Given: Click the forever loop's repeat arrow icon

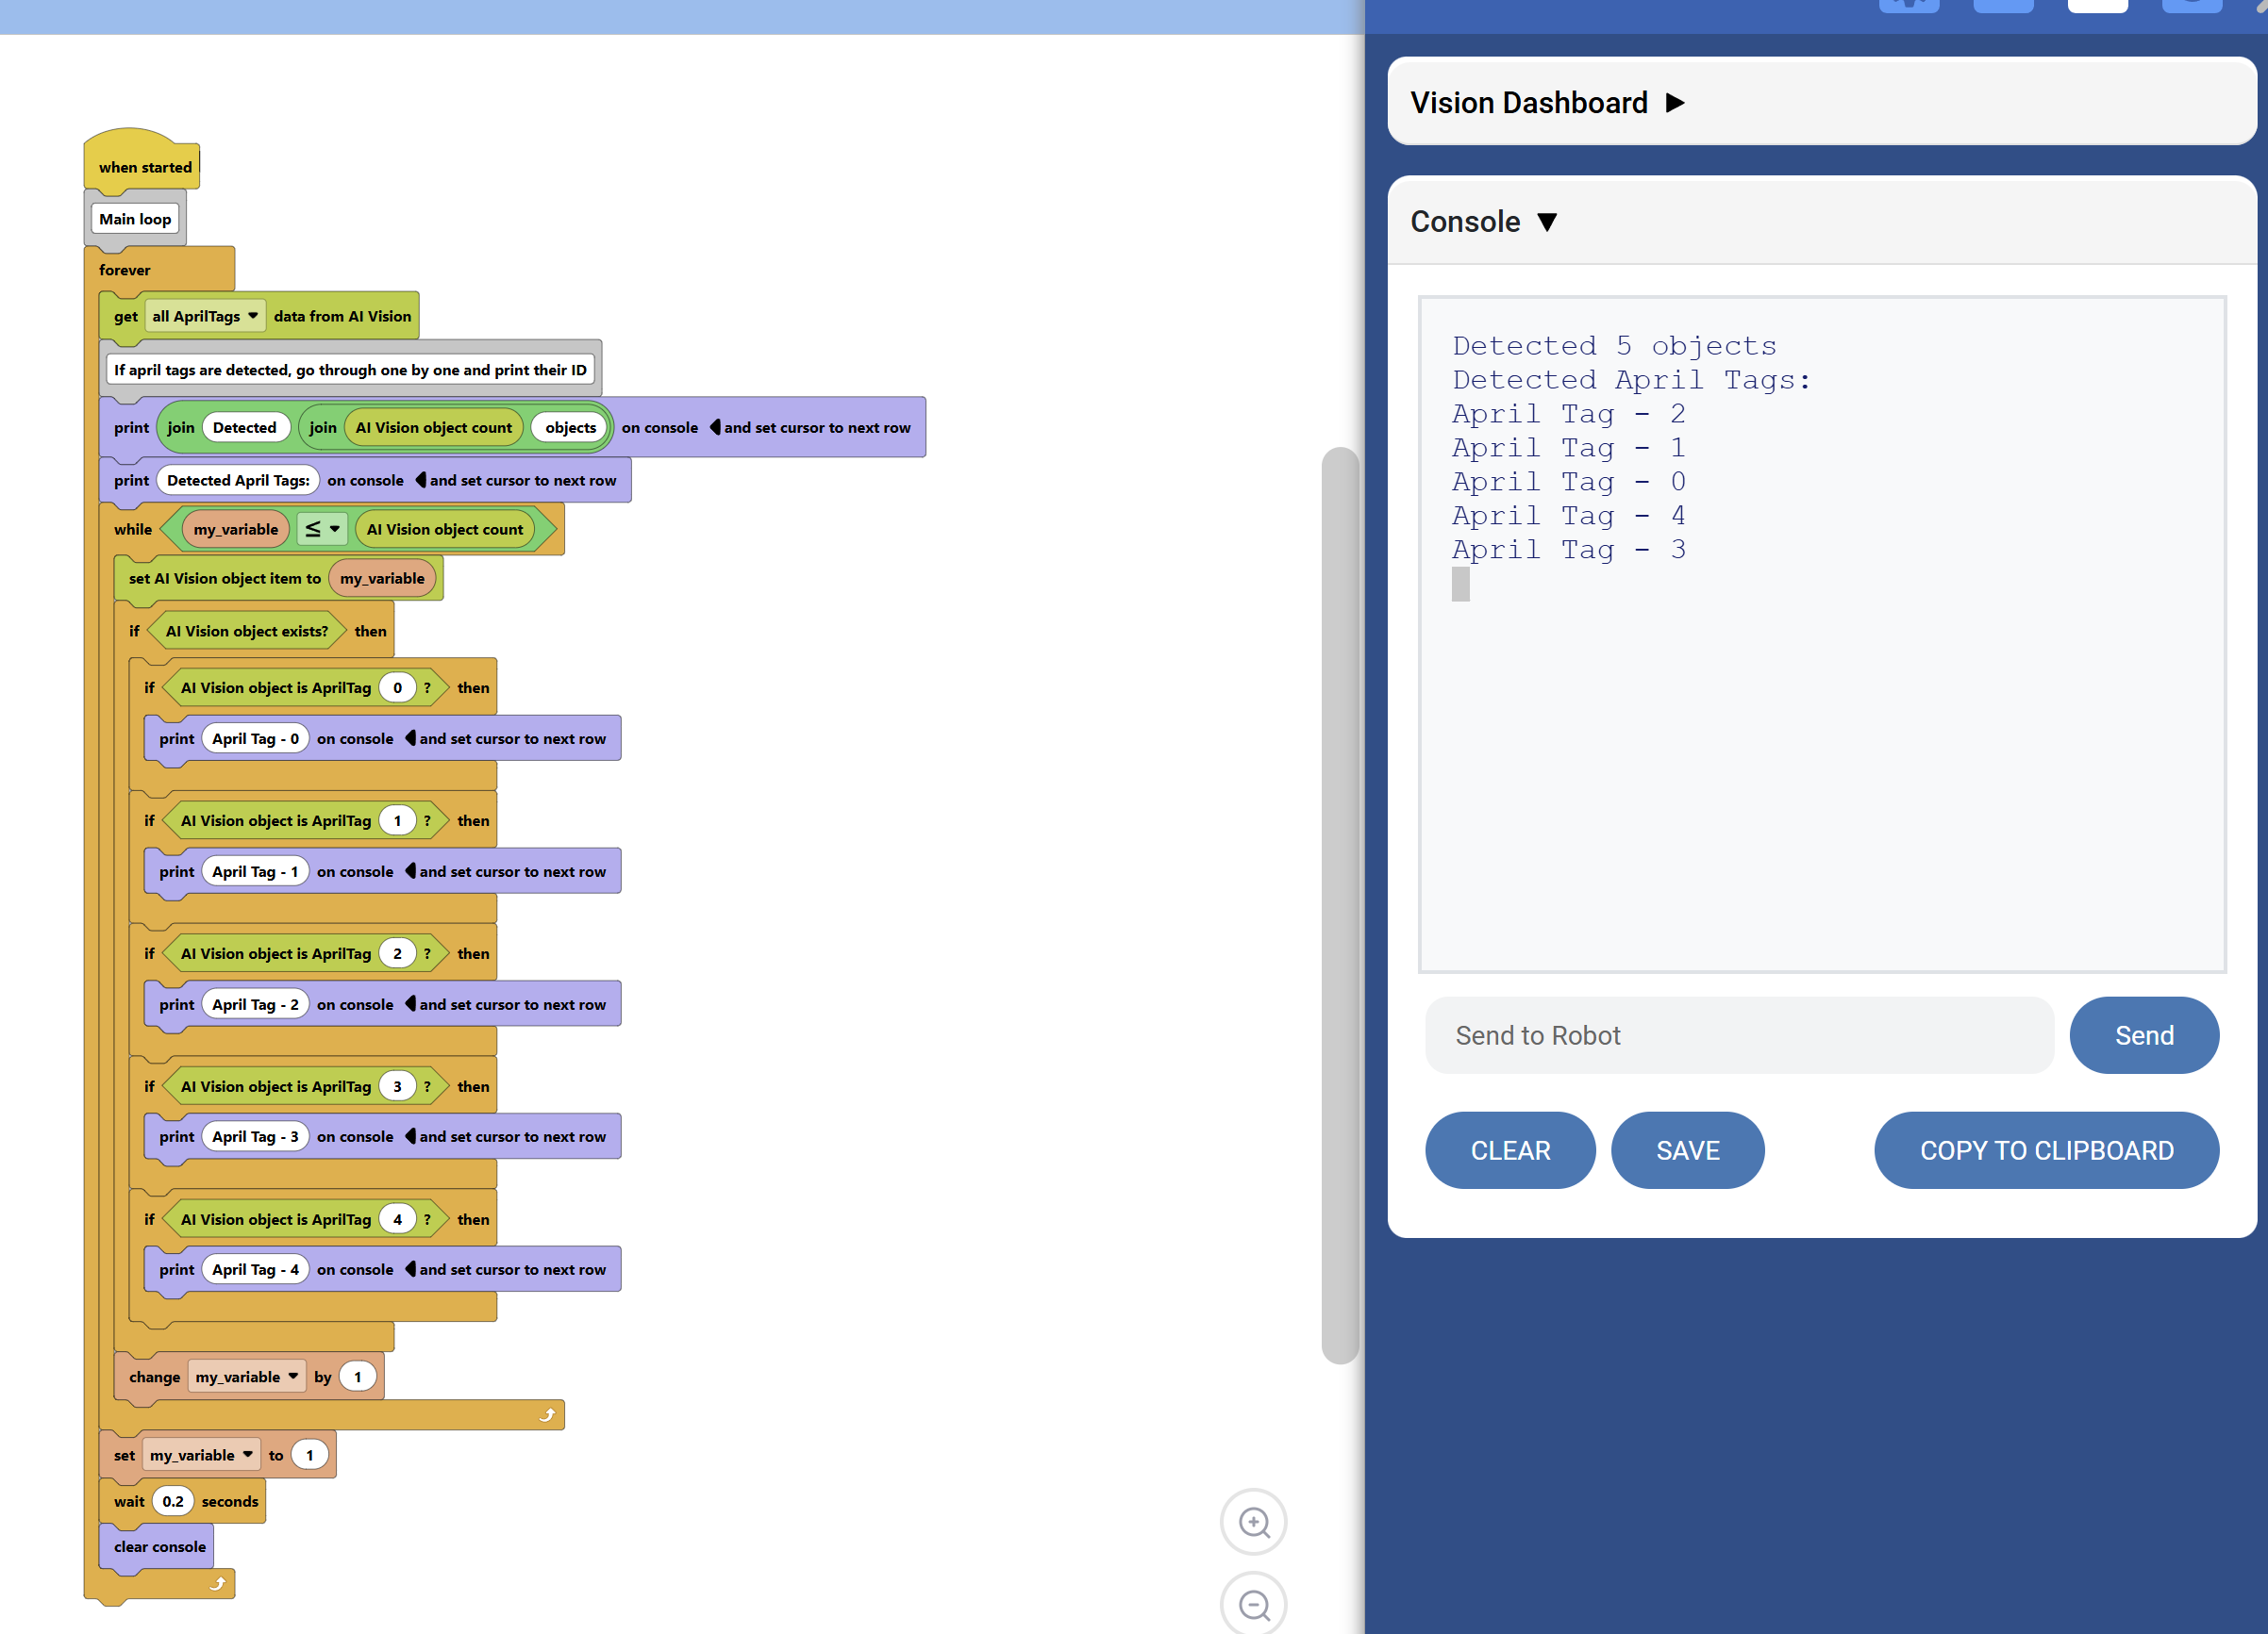Looking at the screenshot, I should tap(217, 1584).
